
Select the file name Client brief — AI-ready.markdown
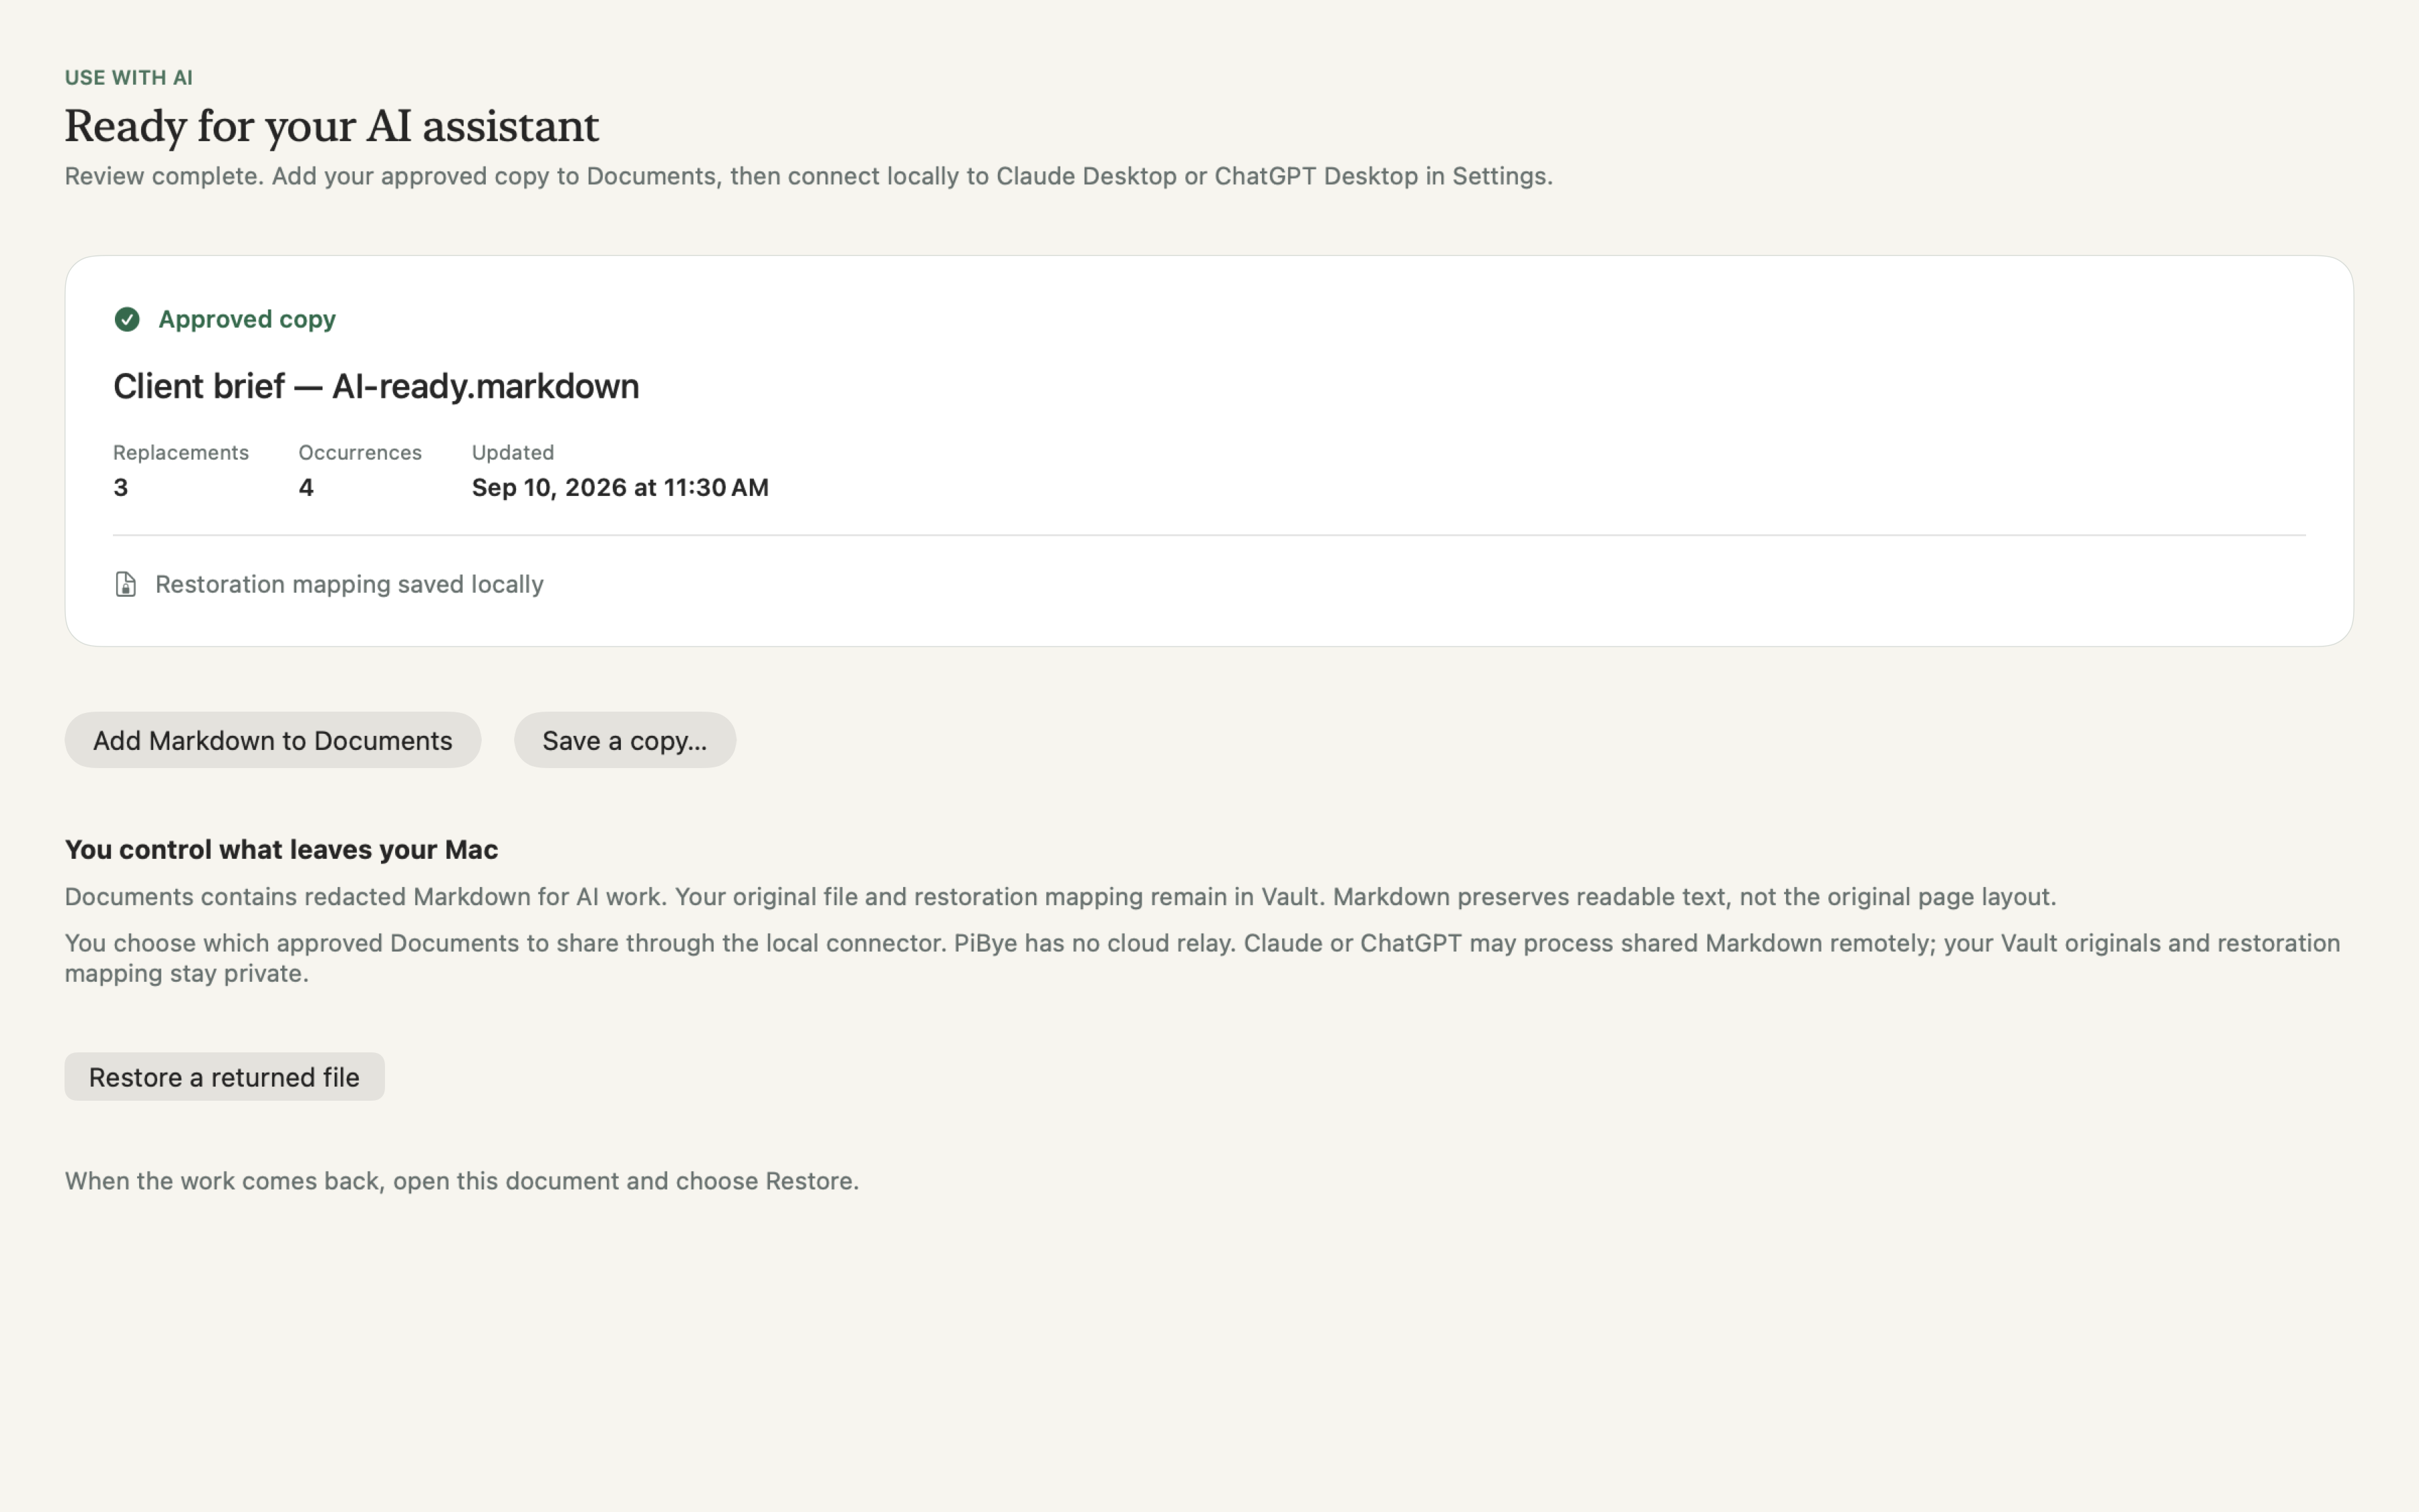(376, 386)
